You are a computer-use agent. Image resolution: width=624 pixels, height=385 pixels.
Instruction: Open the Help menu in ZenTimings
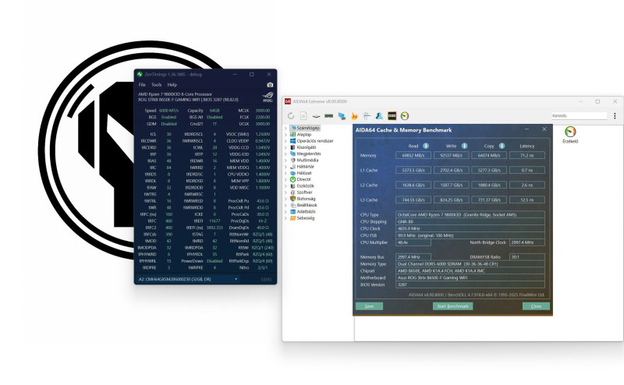172,85
